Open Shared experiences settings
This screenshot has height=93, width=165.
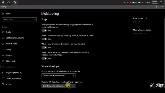pyautogui.click(x=13, y=79)
